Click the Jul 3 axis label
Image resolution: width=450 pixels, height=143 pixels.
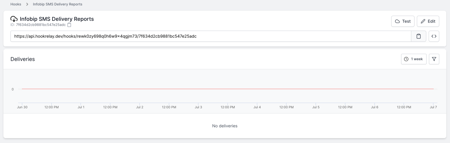198,107
